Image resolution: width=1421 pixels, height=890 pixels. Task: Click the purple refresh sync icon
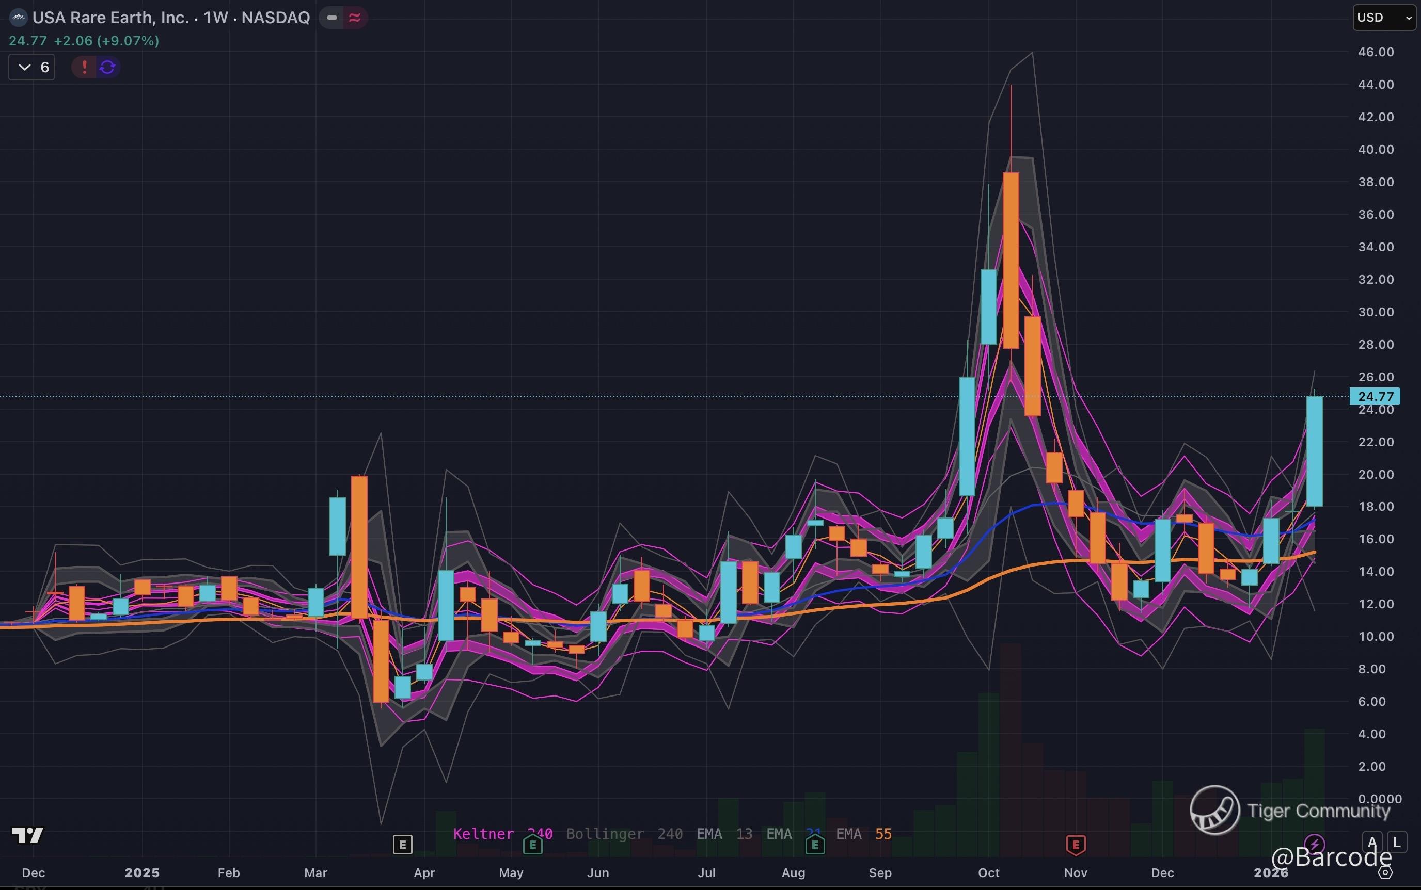click(x=107, y=67)
